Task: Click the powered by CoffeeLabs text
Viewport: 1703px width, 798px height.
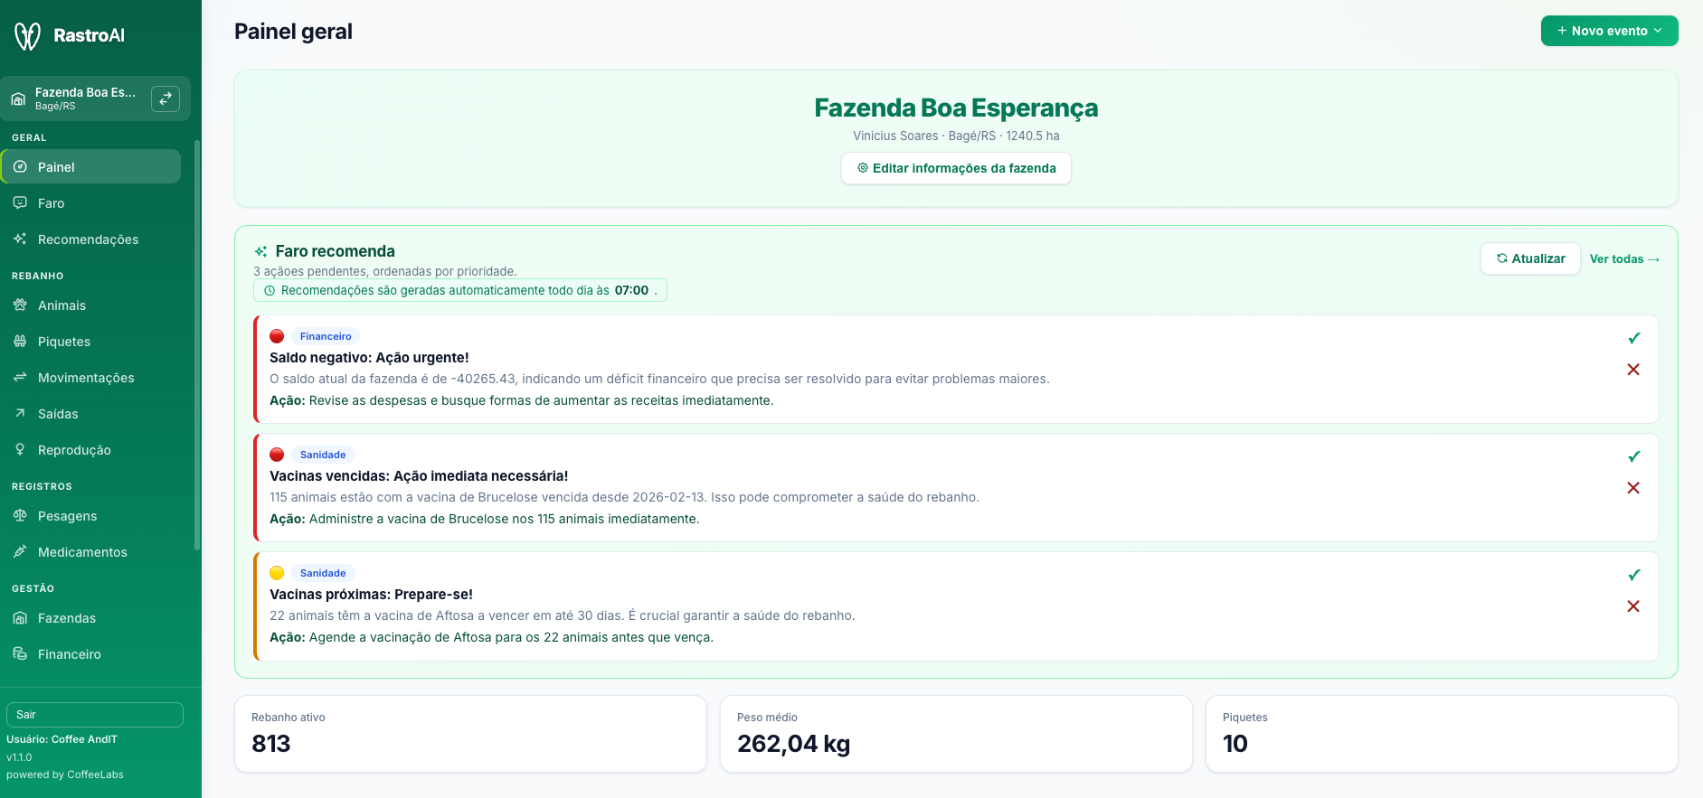Action: pos(65,775)
